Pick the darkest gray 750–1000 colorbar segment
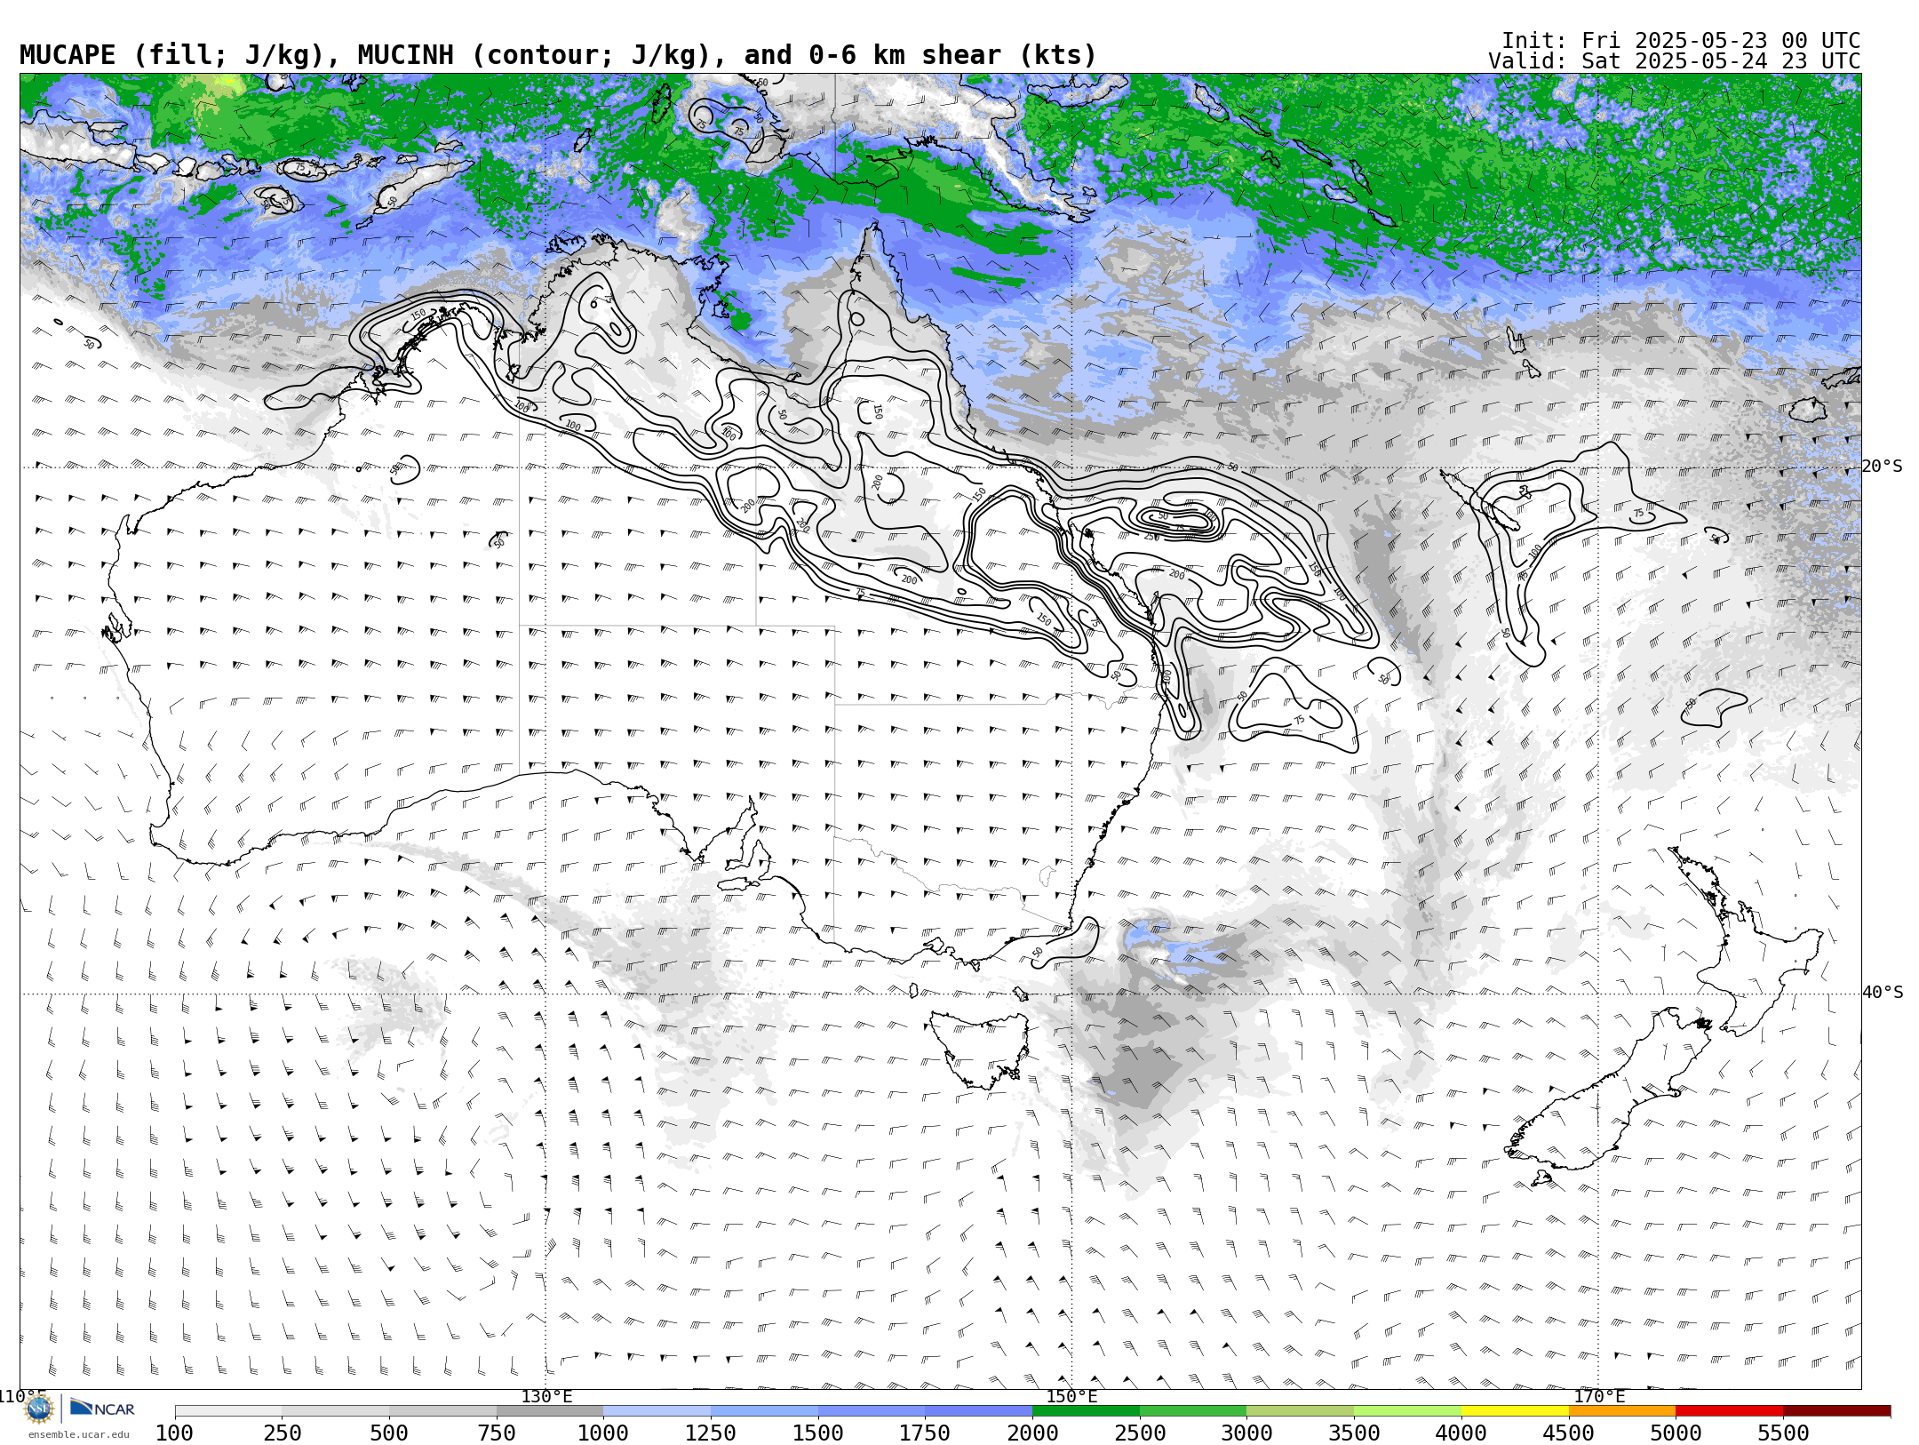Viewport: 1919px width, 1445px height. click(x=550, y=1411)
